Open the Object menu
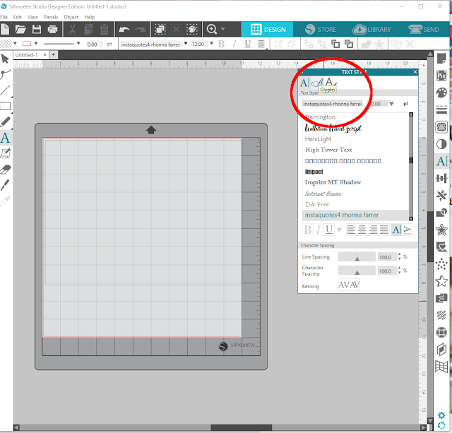 tap(71, 17)
